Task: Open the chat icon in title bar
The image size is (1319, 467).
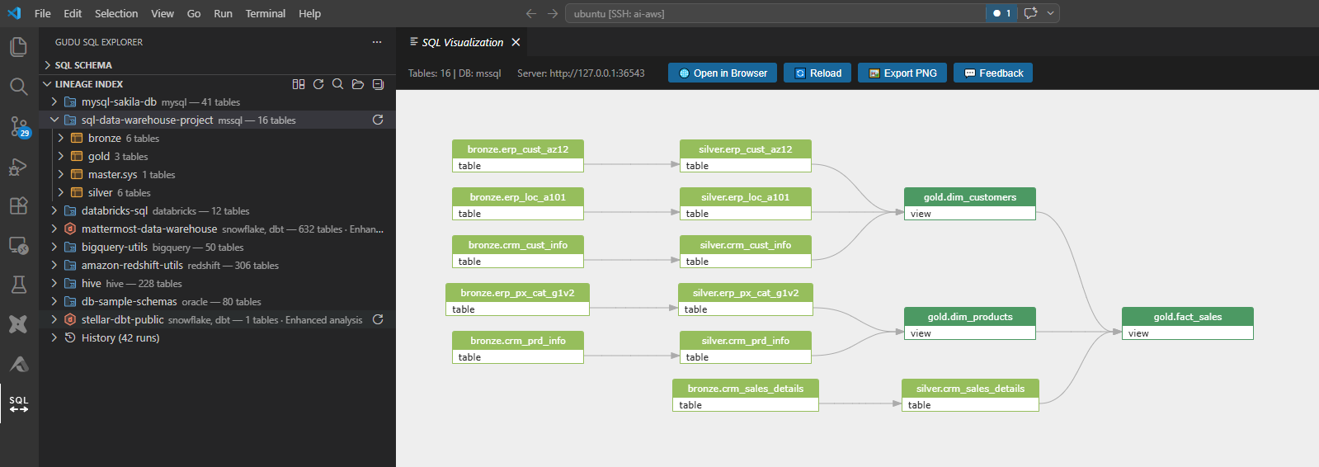Action: (x=1030, y=13)
